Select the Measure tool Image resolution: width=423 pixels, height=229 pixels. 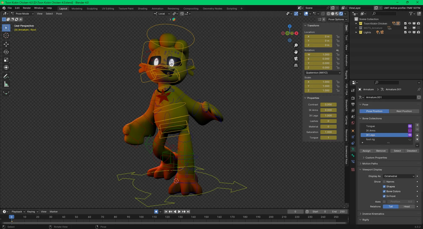[6, 84]
